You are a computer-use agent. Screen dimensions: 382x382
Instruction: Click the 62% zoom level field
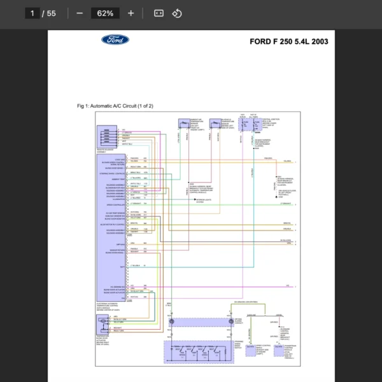tap(105, 13)
